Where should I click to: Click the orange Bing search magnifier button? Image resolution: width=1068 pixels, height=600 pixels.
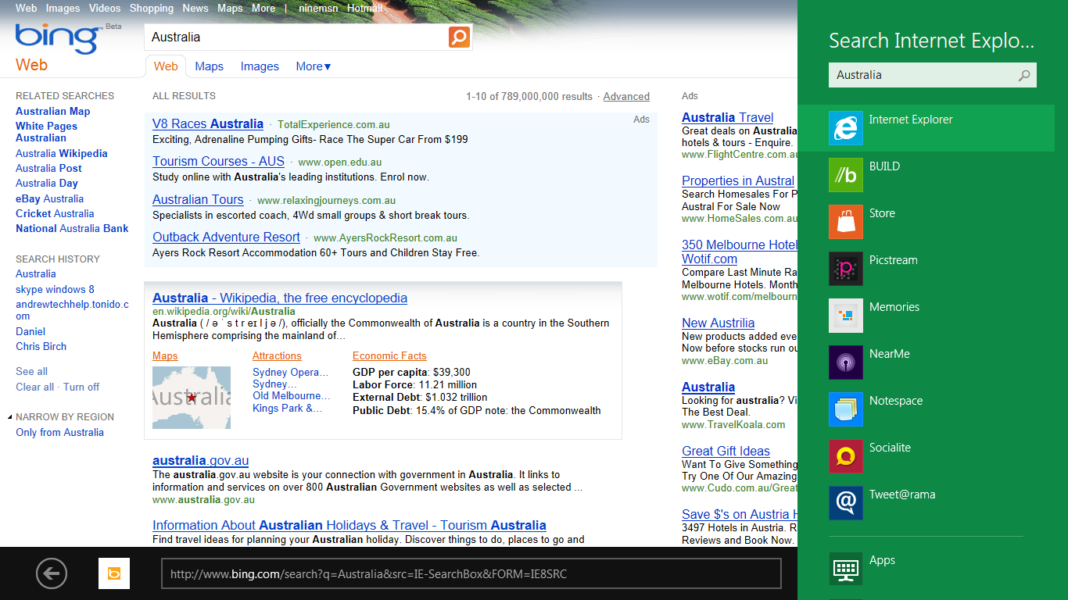pos(459,37)
